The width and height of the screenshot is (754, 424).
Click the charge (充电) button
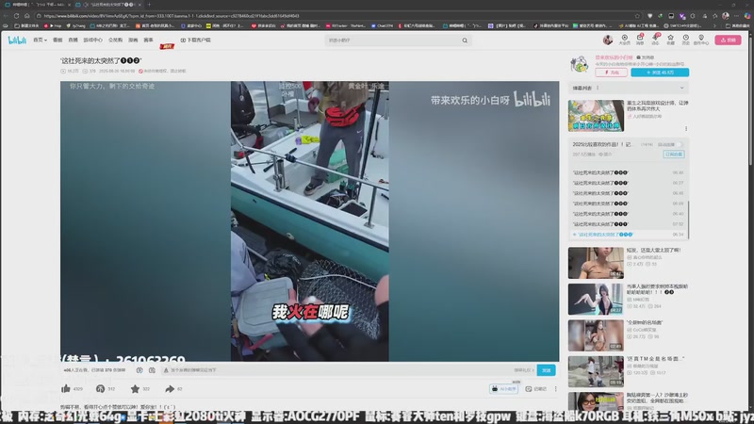(x=611, y=73)
